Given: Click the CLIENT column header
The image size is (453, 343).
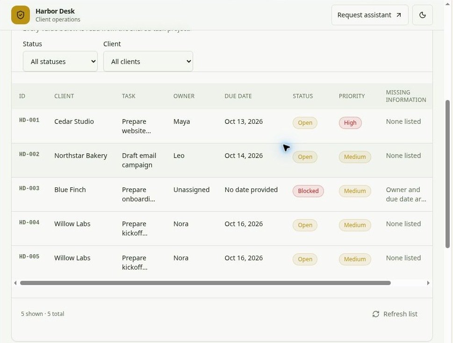Looking at the screenshot, I should coord(64,96).
